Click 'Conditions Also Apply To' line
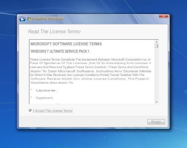This screenshot has height=148, width=187. (52, 83)
